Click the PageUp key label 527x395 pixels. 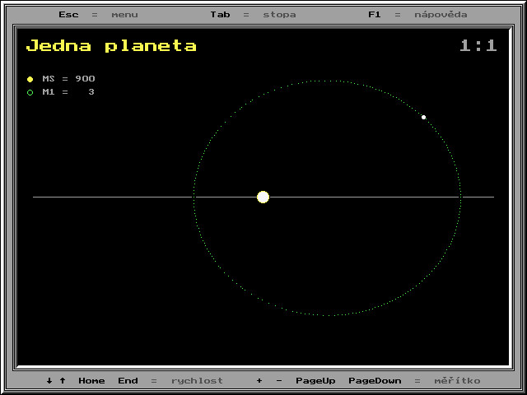(x=315, y=381)
